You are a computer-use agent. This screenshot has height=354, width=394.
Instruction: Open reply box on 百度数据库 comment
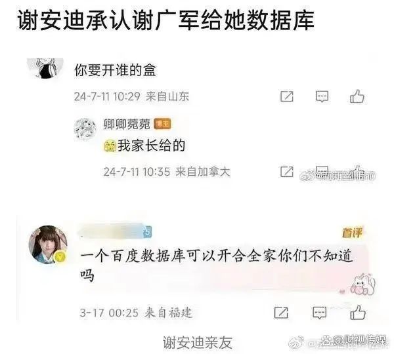pos(319,313)
